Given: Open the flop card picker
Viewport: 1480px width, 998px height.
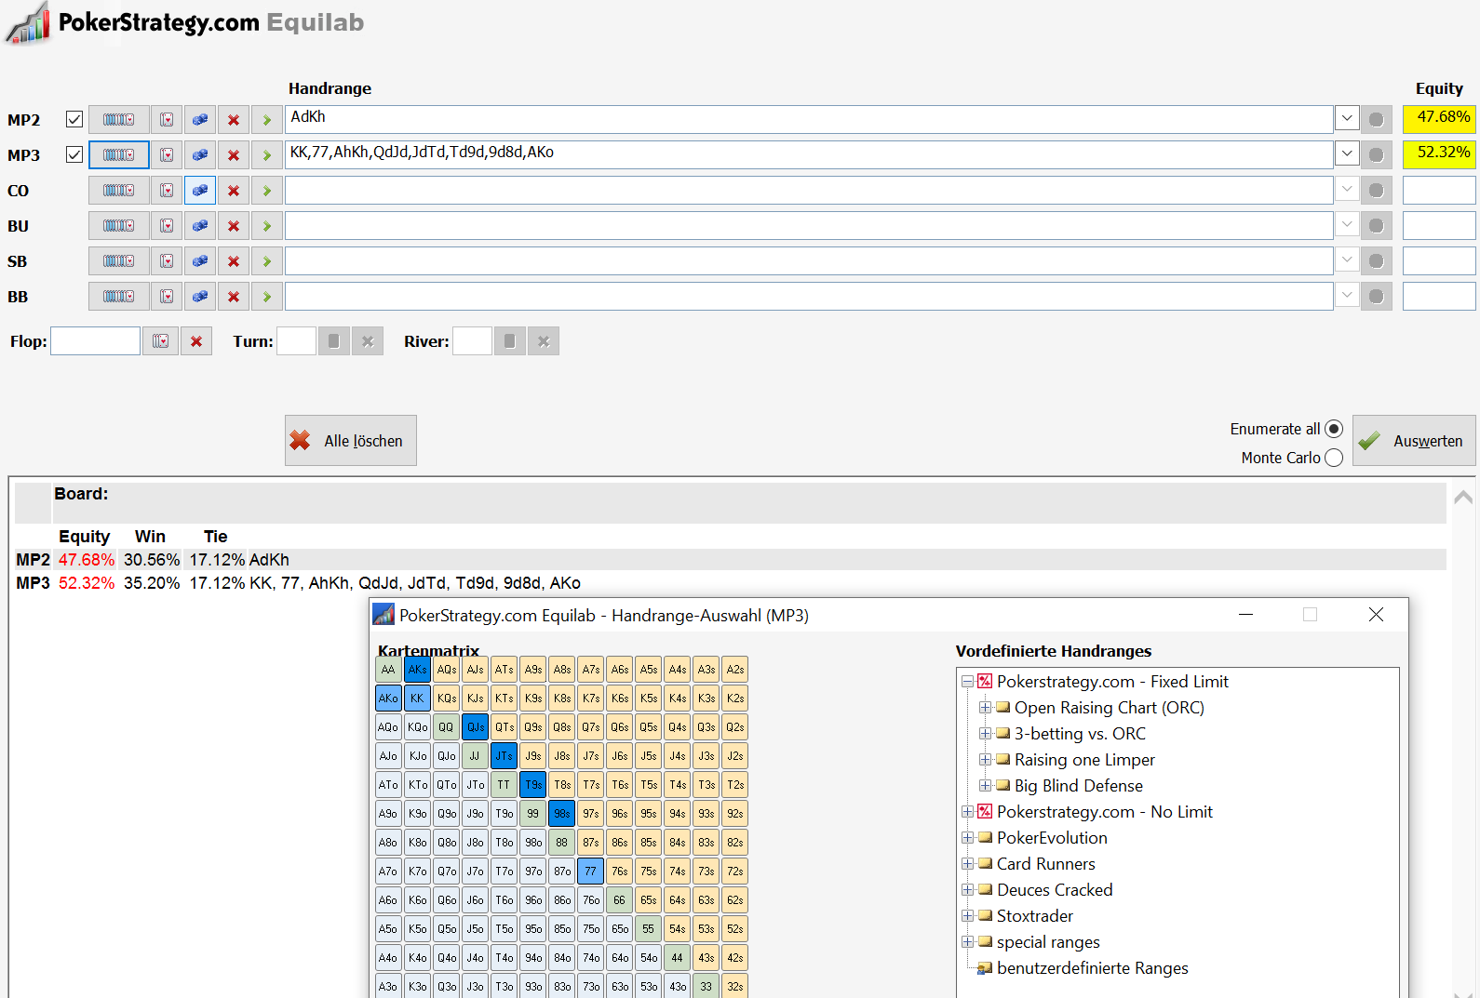Looking at the screenshot, I should [x=161, y=341].
